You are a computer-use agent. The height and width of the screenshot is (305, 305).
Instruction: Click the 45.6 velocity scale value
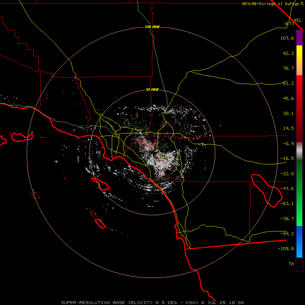tap(288, 98)
